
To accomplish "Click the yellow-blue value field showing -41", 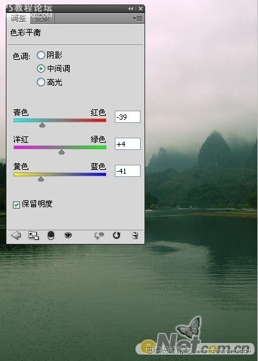I will (128, 171).
